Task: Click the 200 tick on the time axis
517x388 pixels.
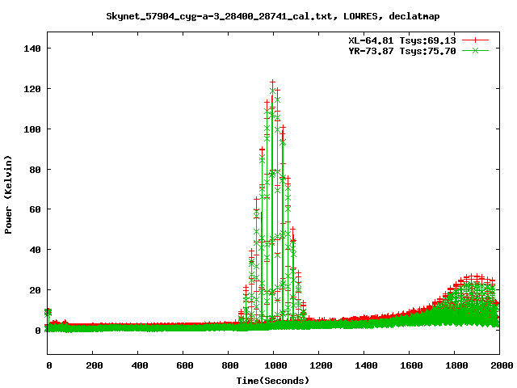Action: point(93,365)
